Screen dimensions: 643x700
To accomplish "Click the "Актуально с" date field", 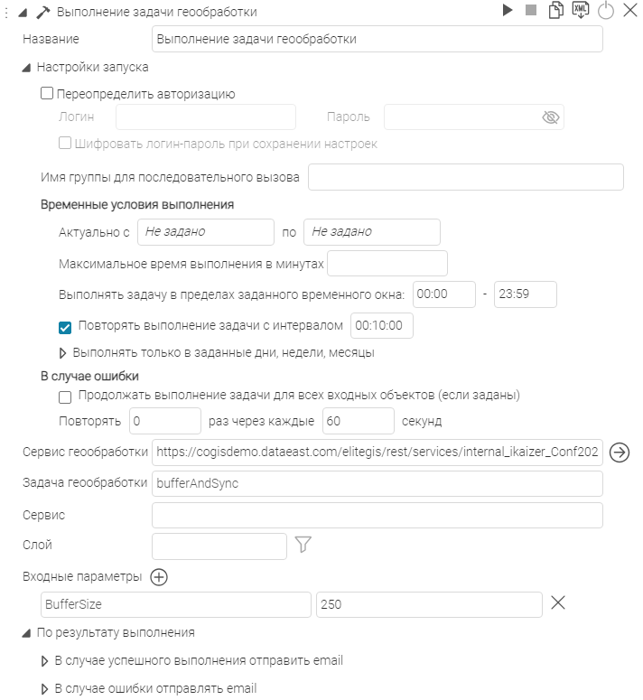I will [205, 232].
